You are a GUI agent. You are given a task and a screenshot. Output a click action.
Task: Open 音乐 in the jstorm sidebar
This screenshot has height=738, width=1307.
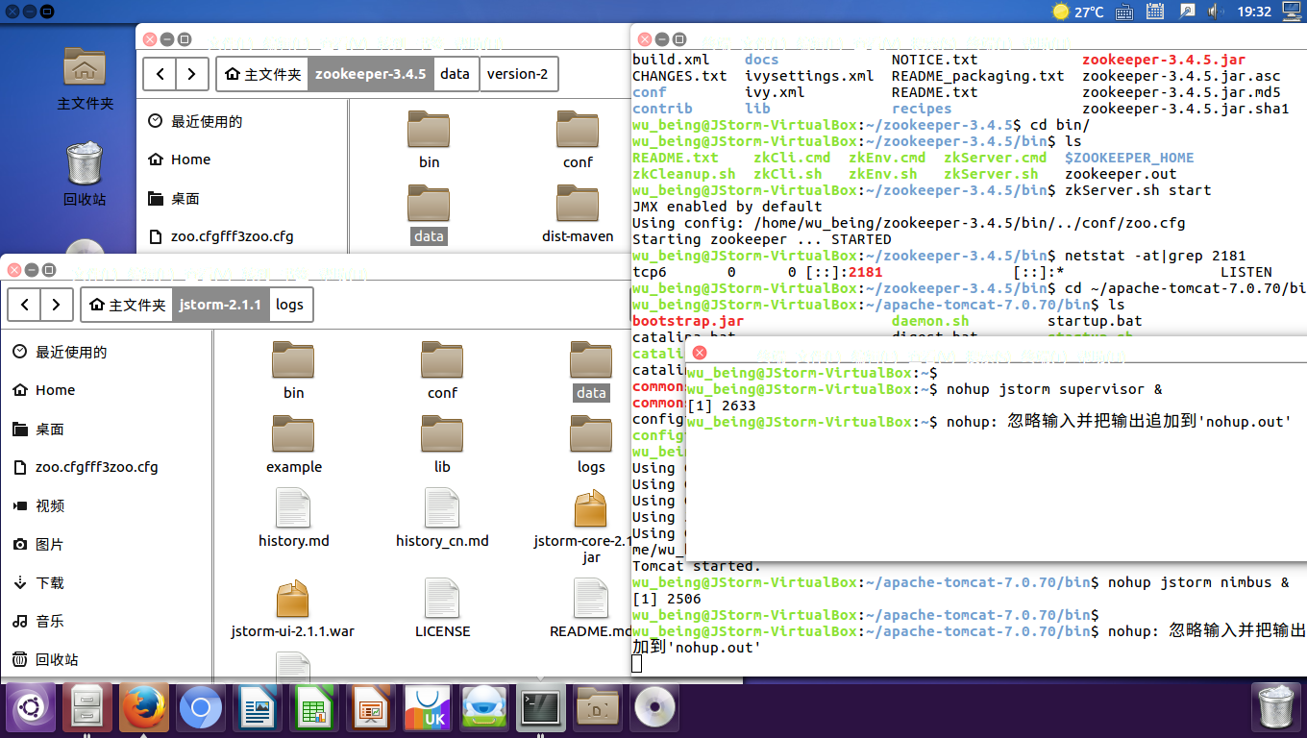coord(106,621)
